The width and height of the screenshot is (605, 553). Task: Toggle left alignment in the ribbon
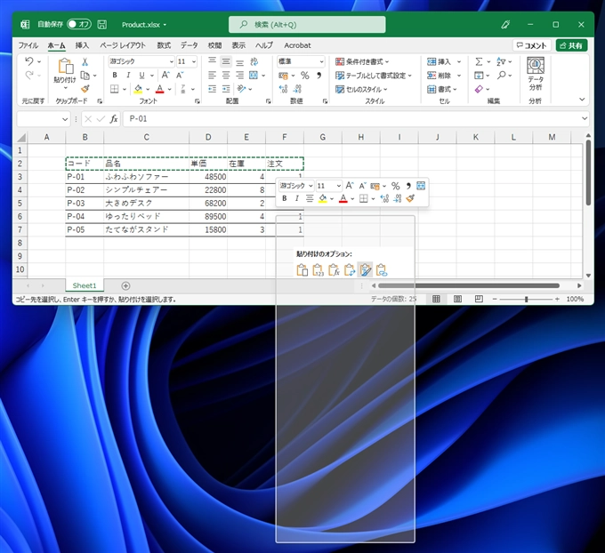tap(213, 76)
